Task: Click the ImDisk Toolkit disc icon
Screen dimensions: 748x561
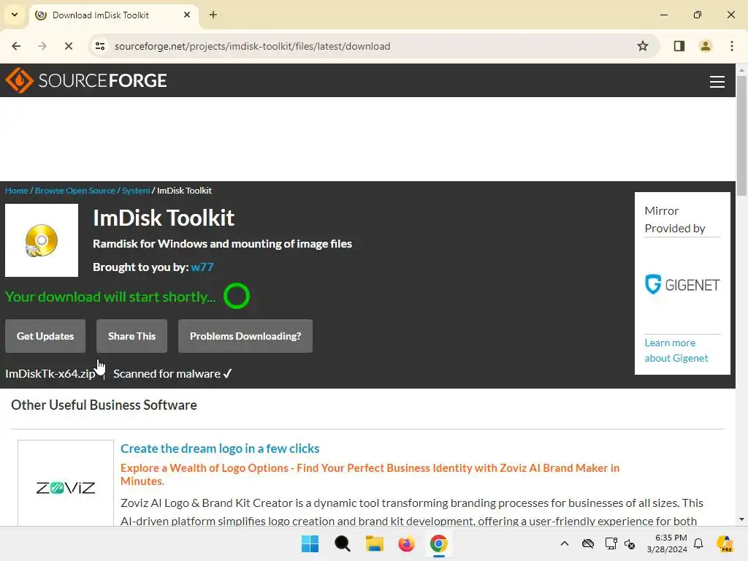Action: coord(42,240)
